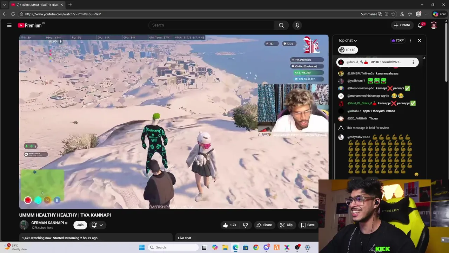This screenshot has height=253, width=449.
Task: Go back with the browser back arrow
Action: [4, 14]
